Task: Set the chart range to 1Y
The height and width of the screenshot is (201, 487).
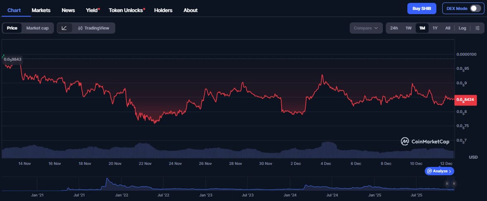Action: pos(435,28)
